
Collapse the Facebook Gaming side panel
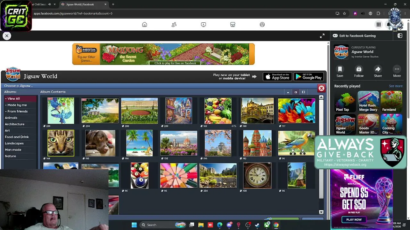click(400, 36)
